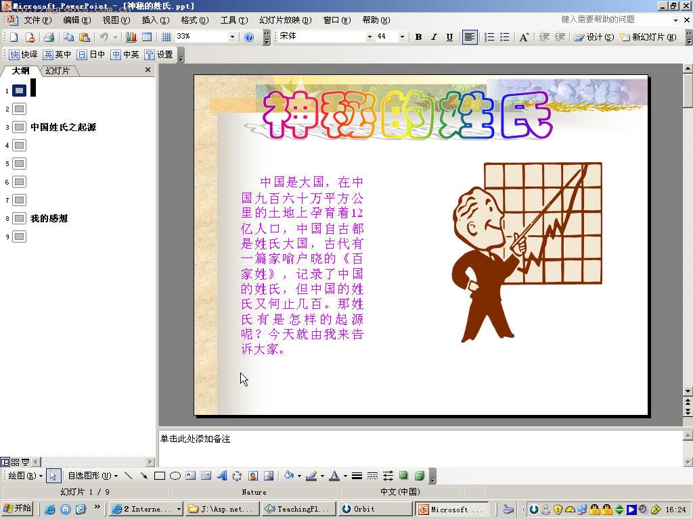Click the 设置 settings button
The width and height of the screenshot is (693, 519).
pyautogui.click(x=159, y=54)
